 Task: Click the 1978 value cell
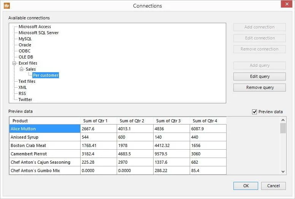point(135,145)
